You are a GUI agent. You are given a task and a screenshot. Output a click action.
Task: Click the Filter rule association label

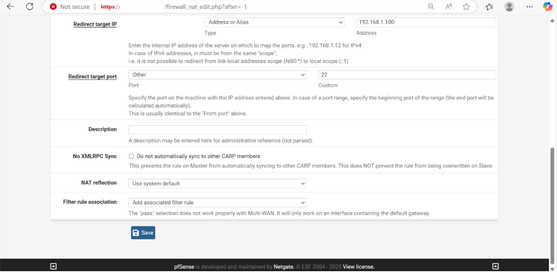pyautogui.click(x=90, y=202)
